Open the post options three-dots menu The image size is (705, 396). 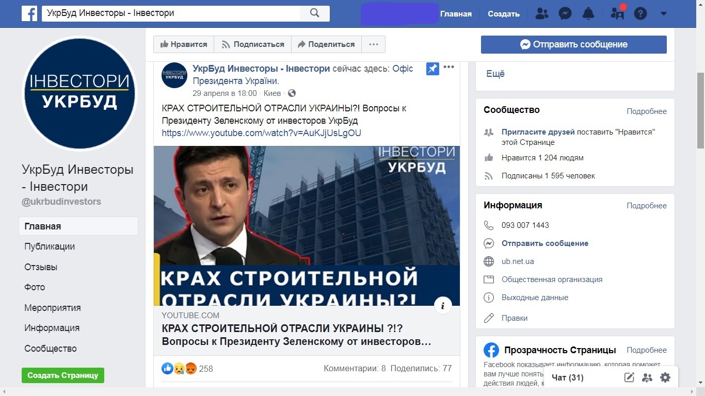click(x=448, y=67)
